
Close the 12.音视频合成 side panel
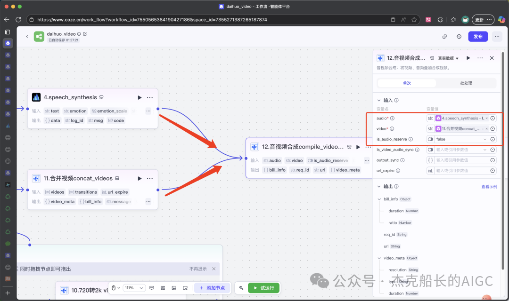(492, 58)
